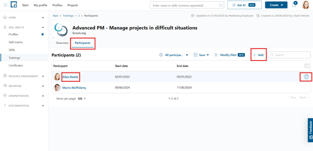Image resolution: width=313 pixels, height=151 pixels.
Task: Click the Start breadcrumb link
Action: [x=55, y=15]
